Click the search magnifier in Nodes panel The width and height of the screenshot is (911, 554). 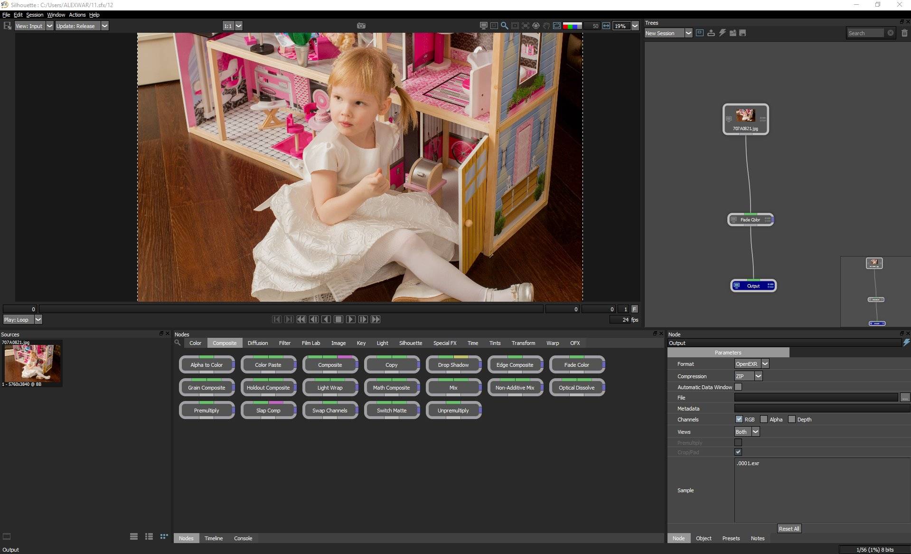click(x=178, y=343)
